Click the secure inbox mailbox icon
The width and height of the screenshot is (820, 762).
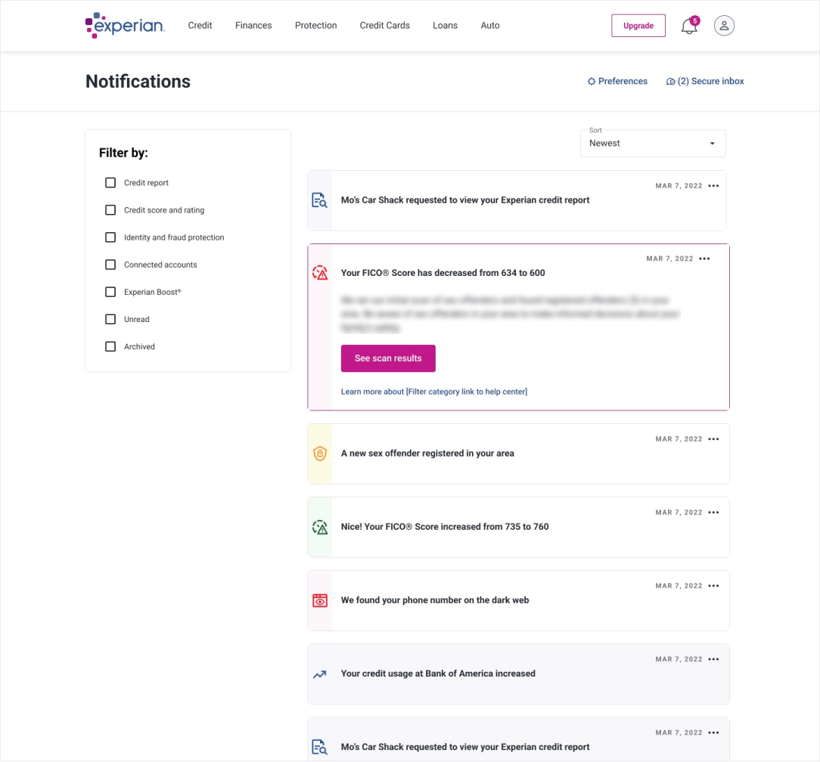670,82
